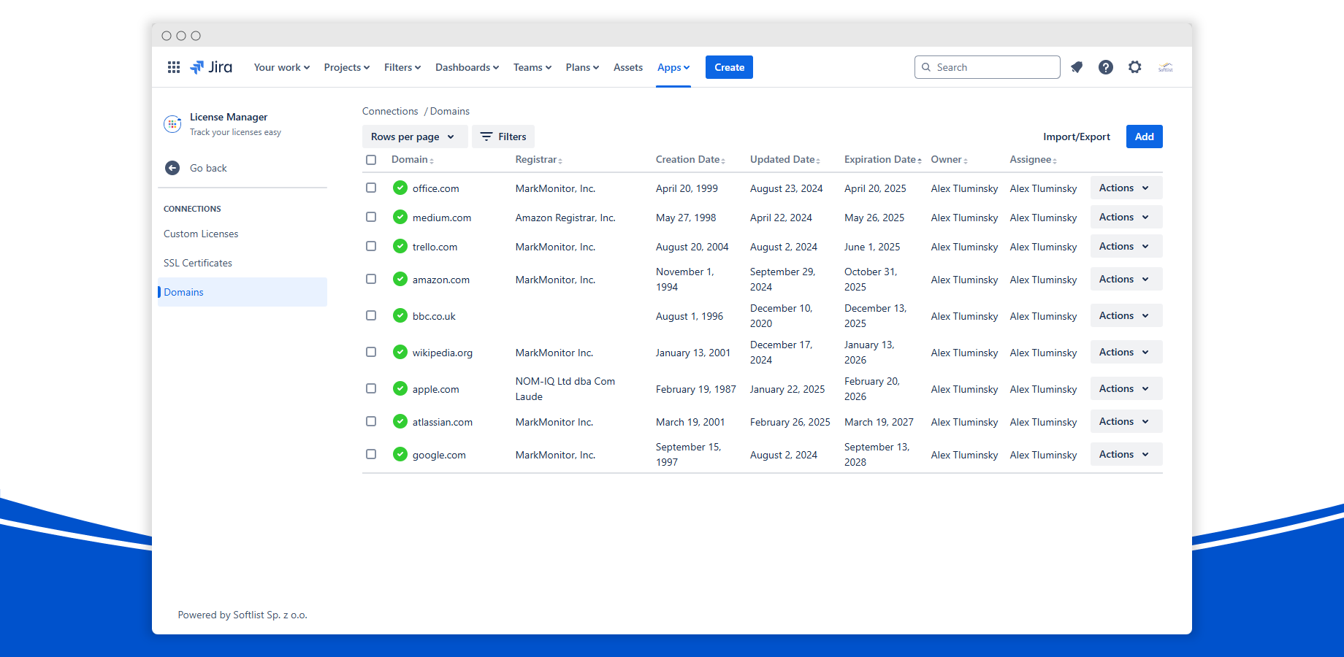
Task: Click the Search input field
Action: tap(987, 67)
